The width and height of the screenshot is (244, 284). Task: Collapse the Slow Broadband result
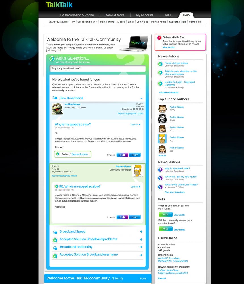(x=142, y=98)
